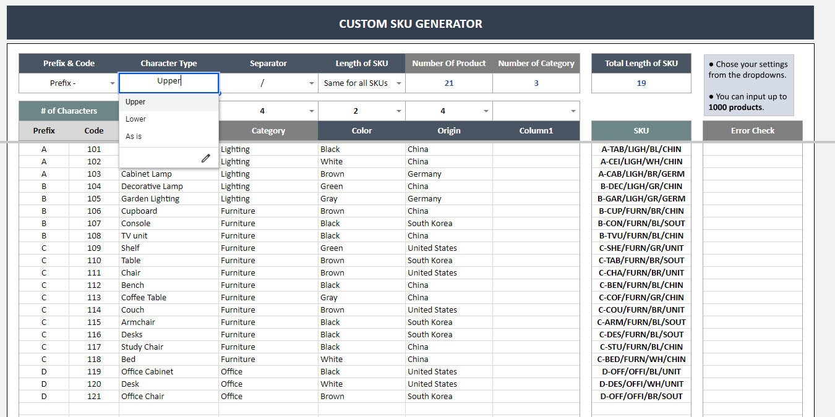Click Code cell 101

tap(93, 149)
